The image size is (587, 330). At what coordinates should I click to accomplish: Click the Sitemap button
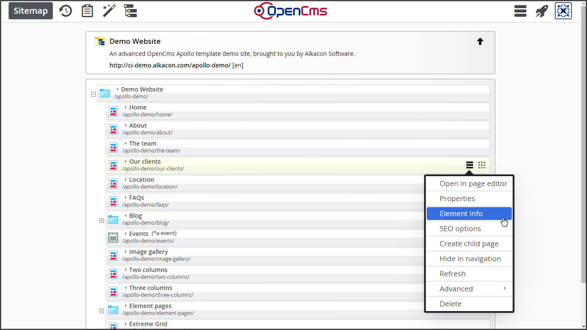point(31,11)
